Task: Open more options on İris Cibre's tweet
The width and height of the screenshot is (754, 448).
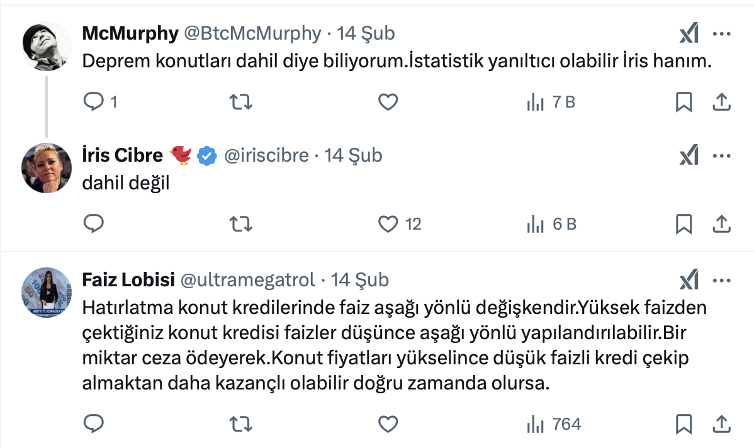Action: [x=721, y=155]
